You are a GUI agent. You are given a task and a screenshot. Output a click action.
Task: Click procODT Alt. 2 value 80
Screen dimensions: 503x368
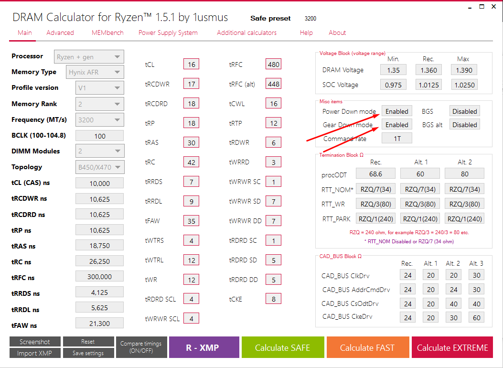[x=464, y=173]
